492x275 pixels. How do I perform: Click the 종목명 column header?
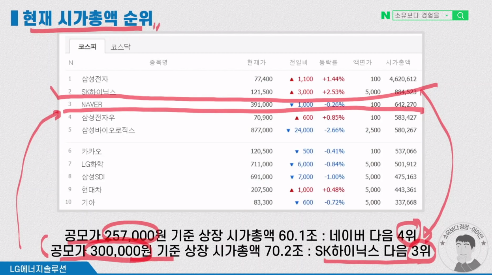click(158, 62)
